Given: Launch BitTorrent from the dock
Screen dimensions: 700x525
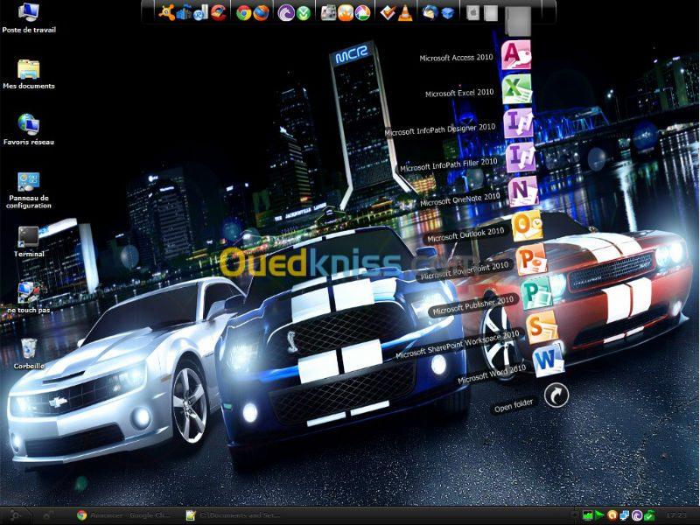Looking at the screenshot, I should 286,13.
